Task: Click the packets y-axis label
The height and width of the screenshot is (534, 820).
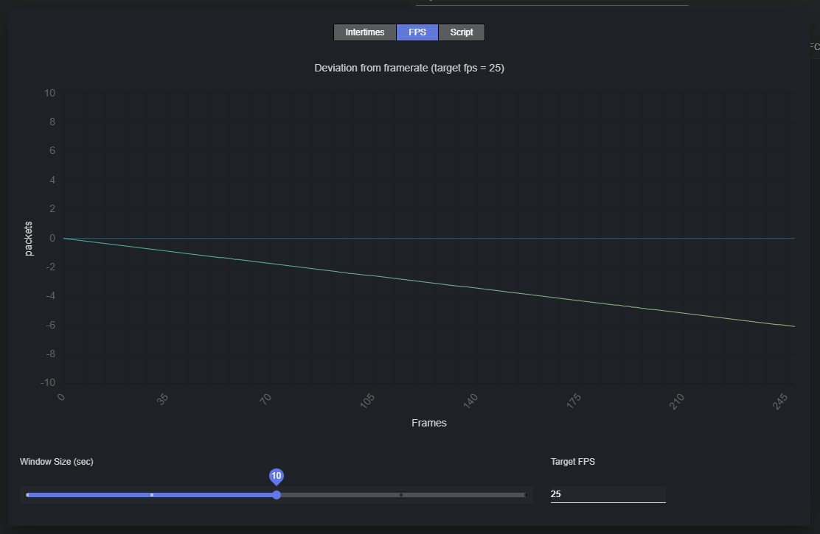Action: [29, 238]
